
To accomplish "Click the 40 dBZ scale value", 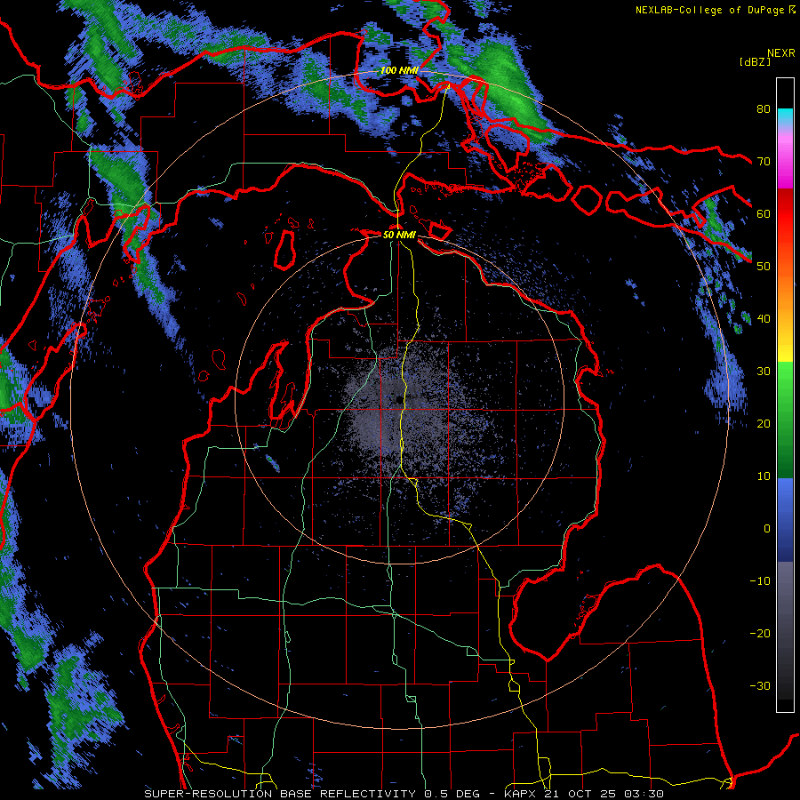I will click(764, 319).
